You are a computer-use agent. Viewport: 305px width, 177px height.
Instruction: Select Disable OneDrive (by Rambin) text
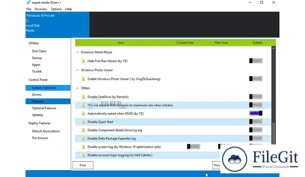pyautogui.click(x=108, y=97)
